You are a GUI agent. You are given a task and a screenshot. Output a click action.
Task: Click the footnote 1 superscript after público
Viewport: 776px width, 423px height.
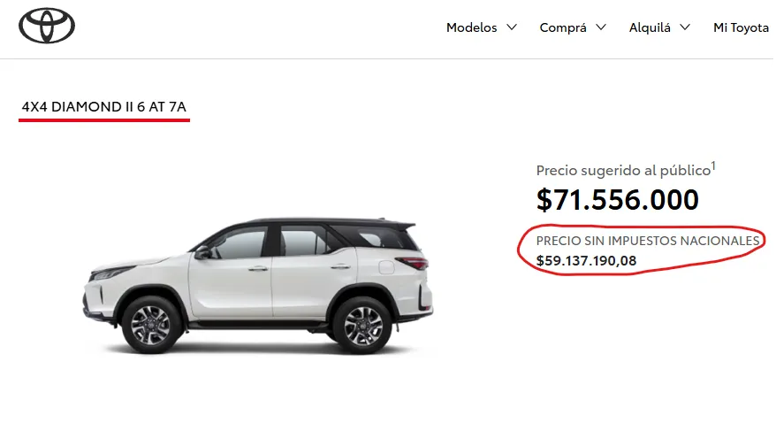coord(713,165)
